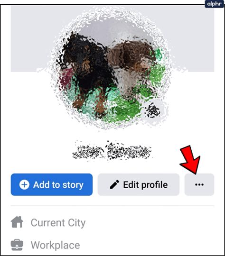This screenshot has height=256, width=225.
Task: Click the divider line above Current City
Action: click(x=112, y=206)
